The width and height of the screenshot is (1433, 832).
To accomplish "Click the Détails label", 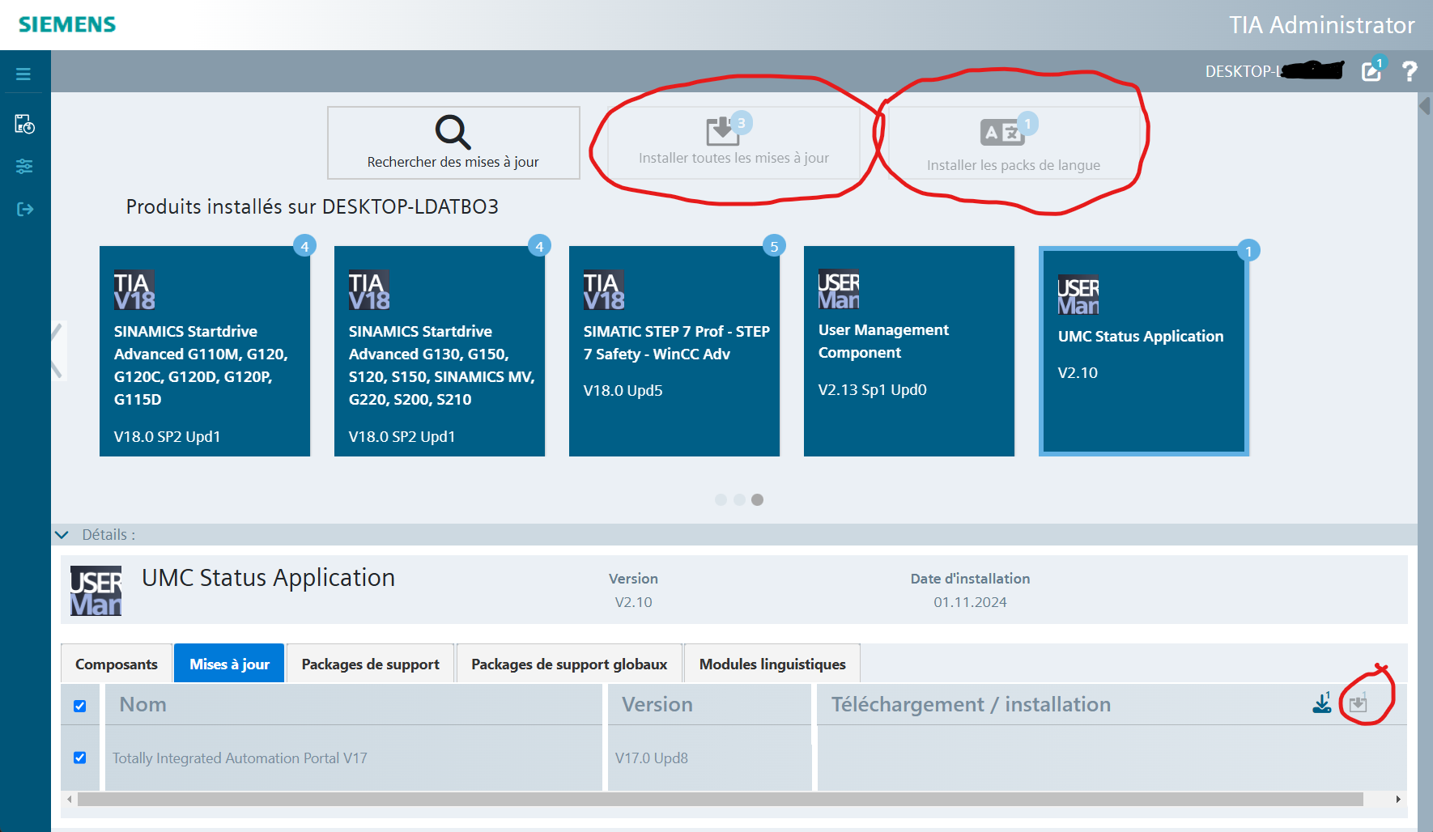I will point(108,535).
